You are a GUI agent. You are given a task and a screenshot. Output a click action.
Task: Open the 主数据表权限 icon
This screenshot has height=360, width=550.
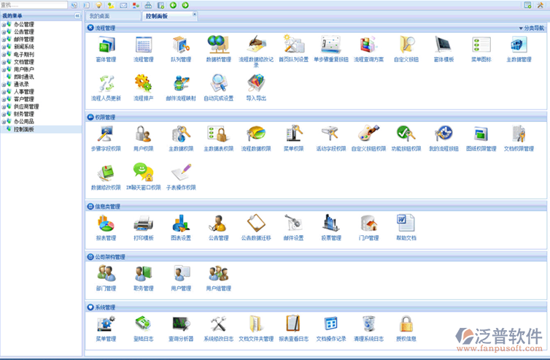tap(219, 134)
